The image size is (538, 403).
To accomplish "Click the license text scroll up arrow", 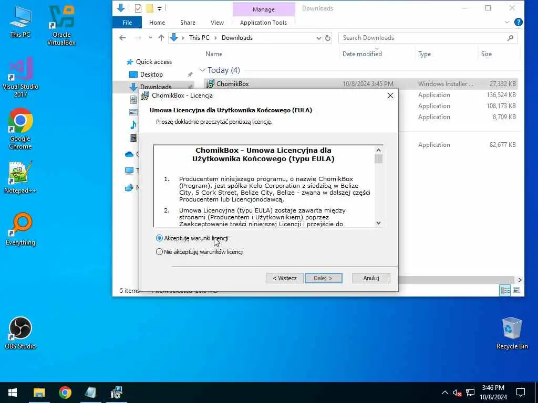I will pos(378,150).
